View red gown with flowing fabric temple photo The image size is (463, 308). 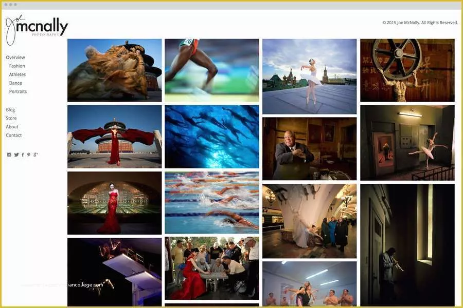[x=115, y=137]
